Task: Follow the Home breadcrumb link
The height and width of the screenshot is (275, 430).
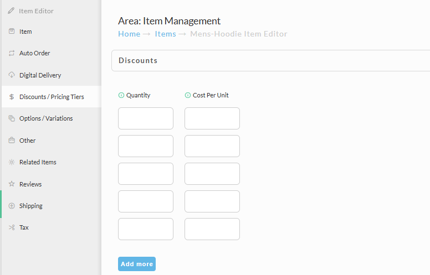Action: pyautogui.click(x=129, y=34)
